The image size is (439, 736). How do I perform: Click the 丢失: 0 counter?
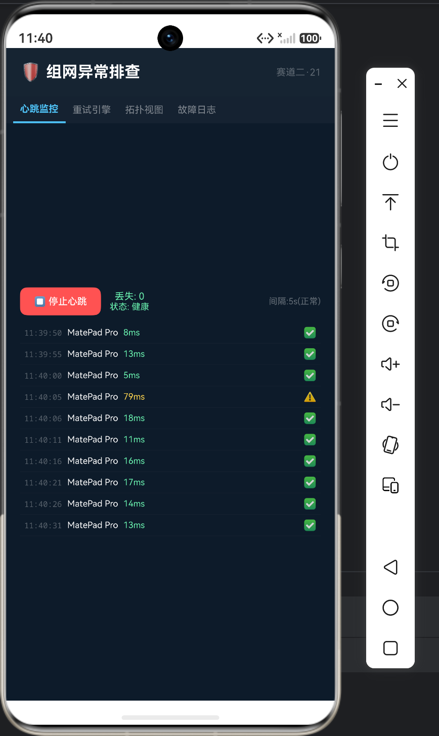129,296
